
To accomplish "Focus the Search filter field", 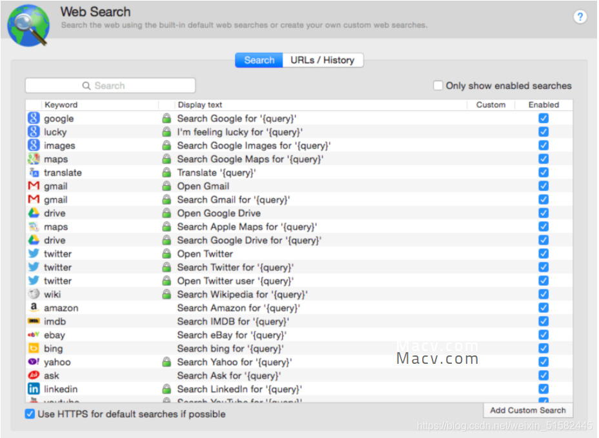I will point(110,86).
